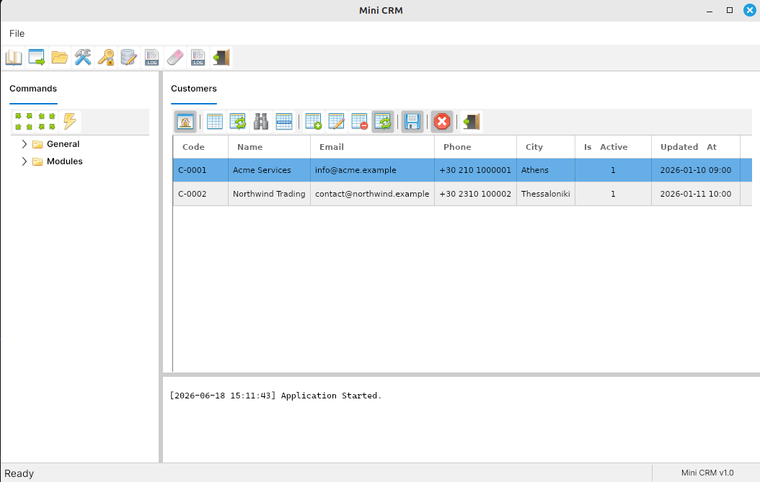Open the second LOG file icon
The width and height of the screenshot is (760, 482).
coord(198,57)
